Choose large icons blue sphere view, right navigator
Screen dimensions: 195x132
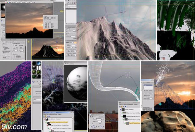(125, 106)
